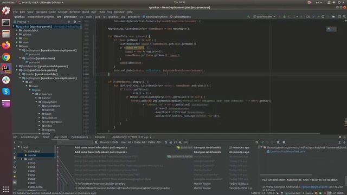Screen dimensions: 347x195
Task: Collapse the bom folder
Action: [x=17, y=46]
